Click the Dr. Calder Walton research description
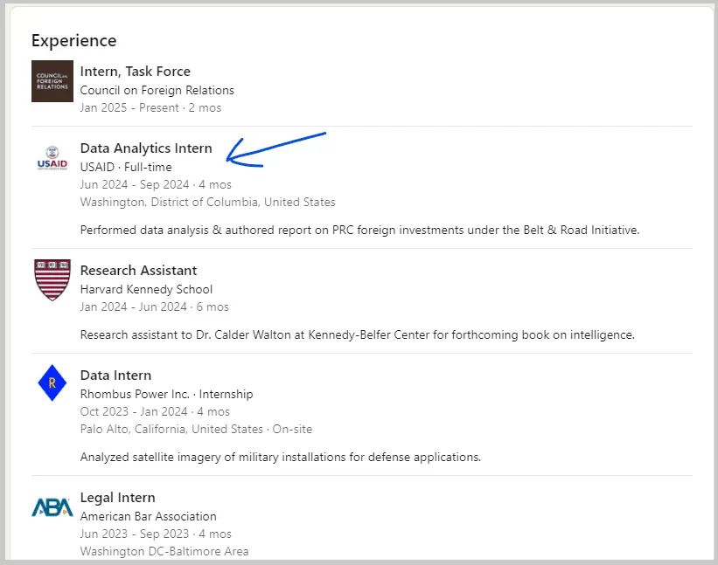 click(x=357, y=334)
